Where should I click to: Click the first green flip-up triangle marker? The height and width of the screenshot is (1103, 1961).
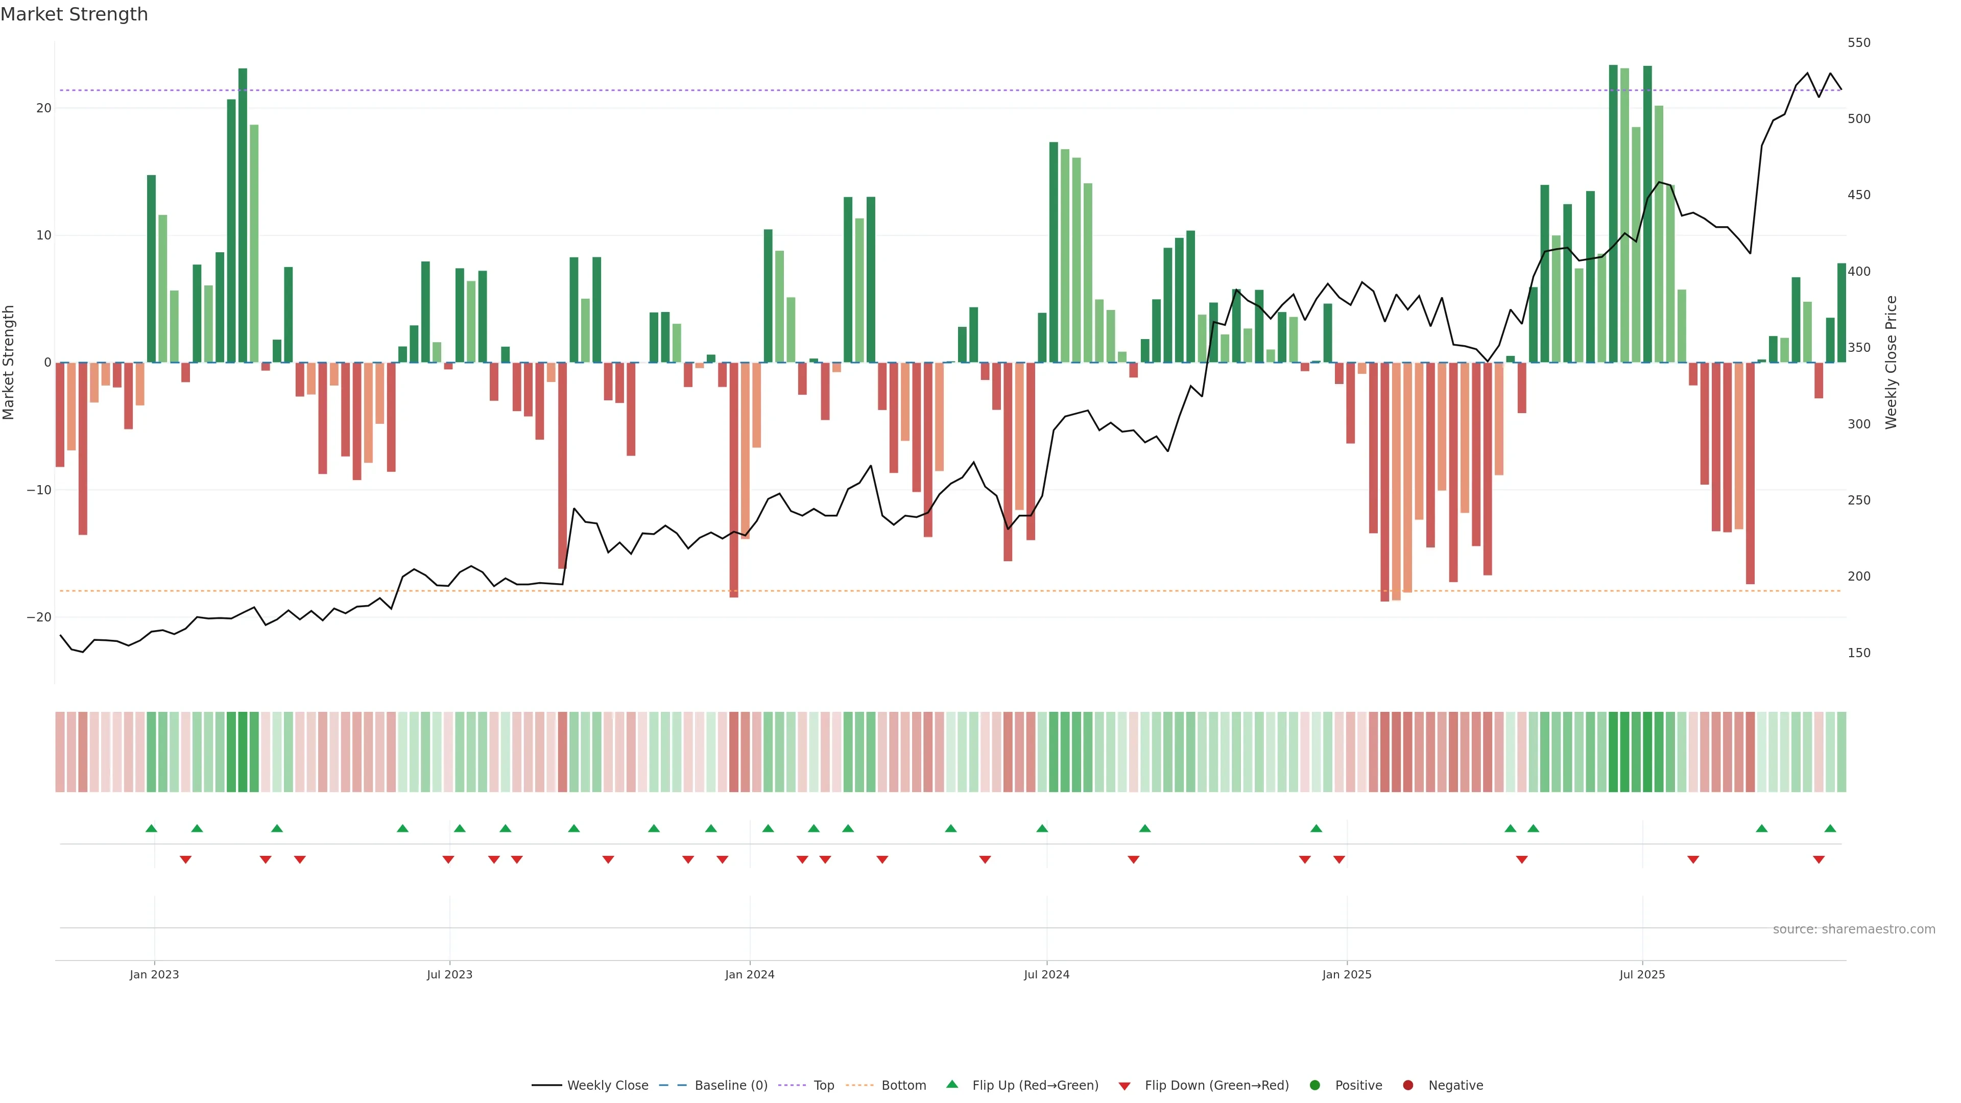152,828
